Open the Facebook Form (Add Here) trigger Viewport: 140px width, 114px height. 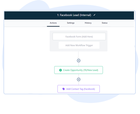tap(79, 37)
